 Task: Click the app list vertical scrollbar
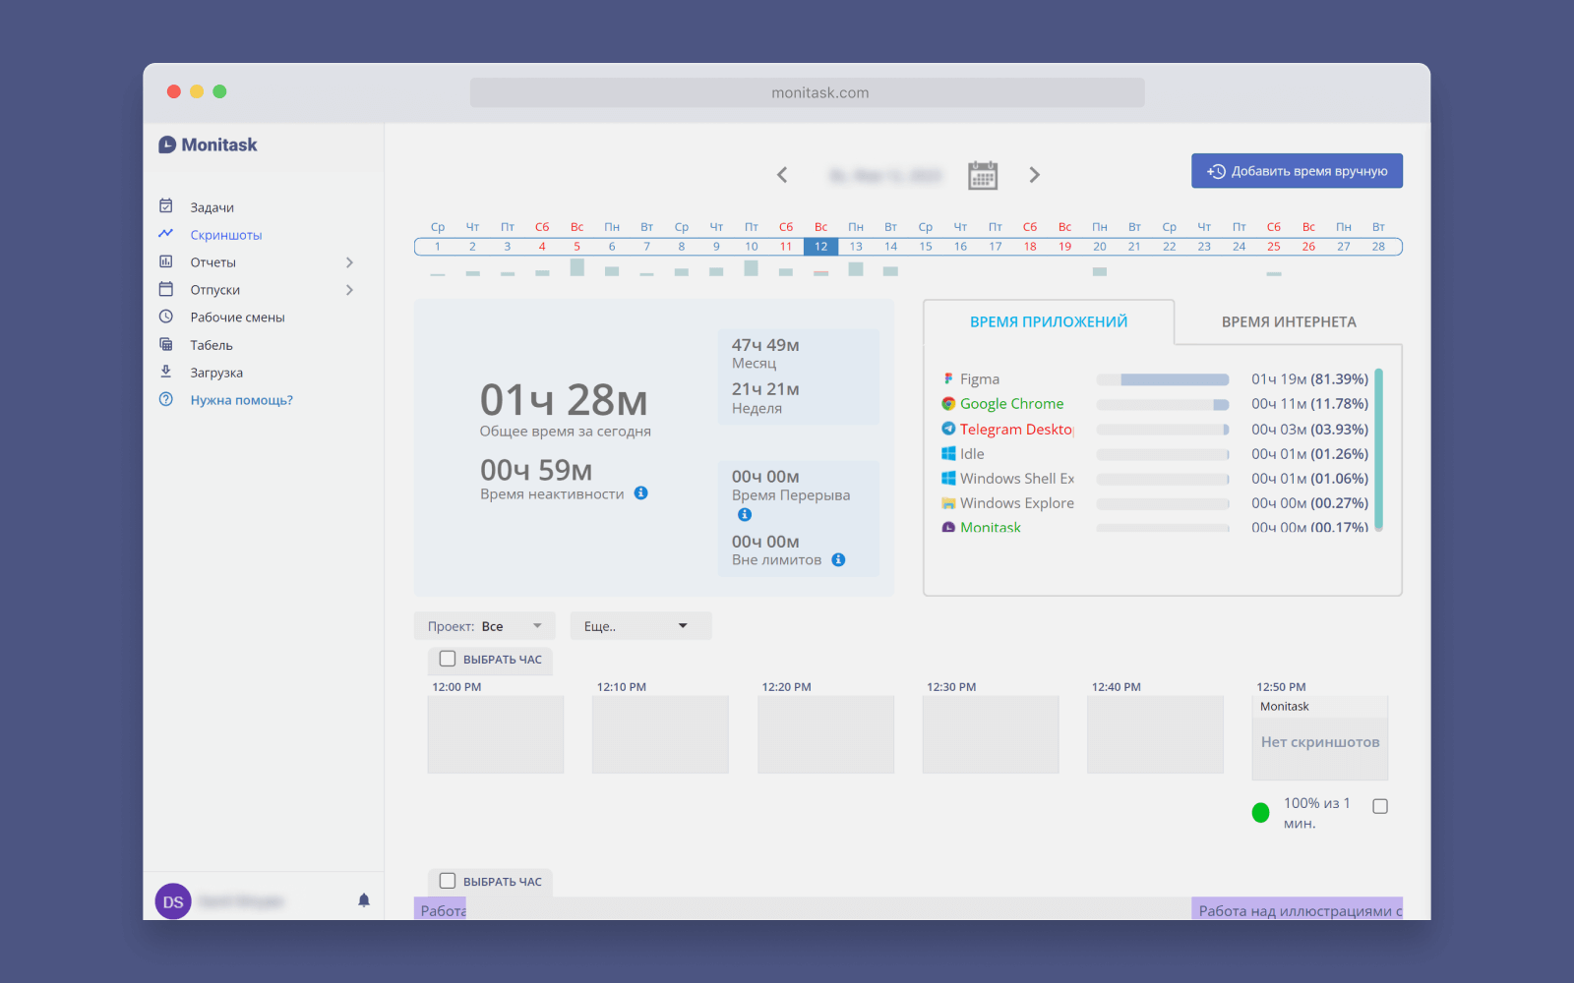(1378, 449)
